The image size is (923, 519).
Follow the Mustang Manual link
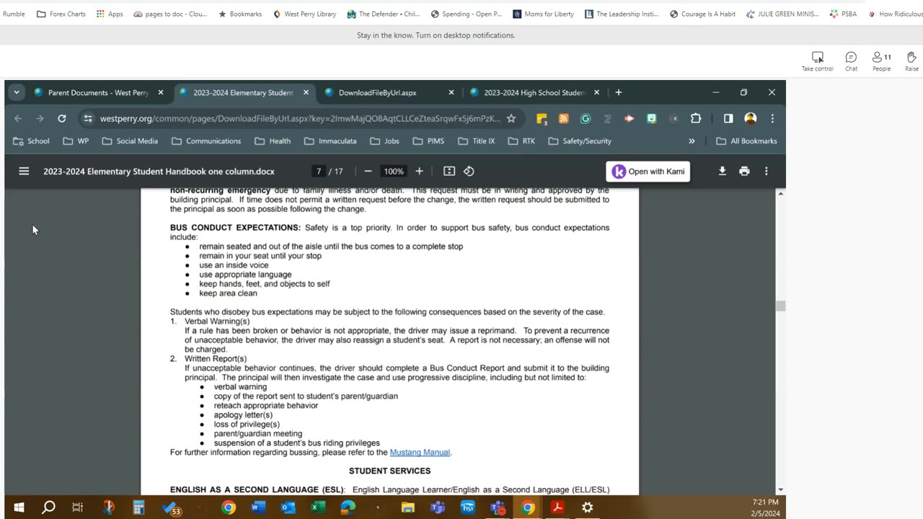[420, 453]
